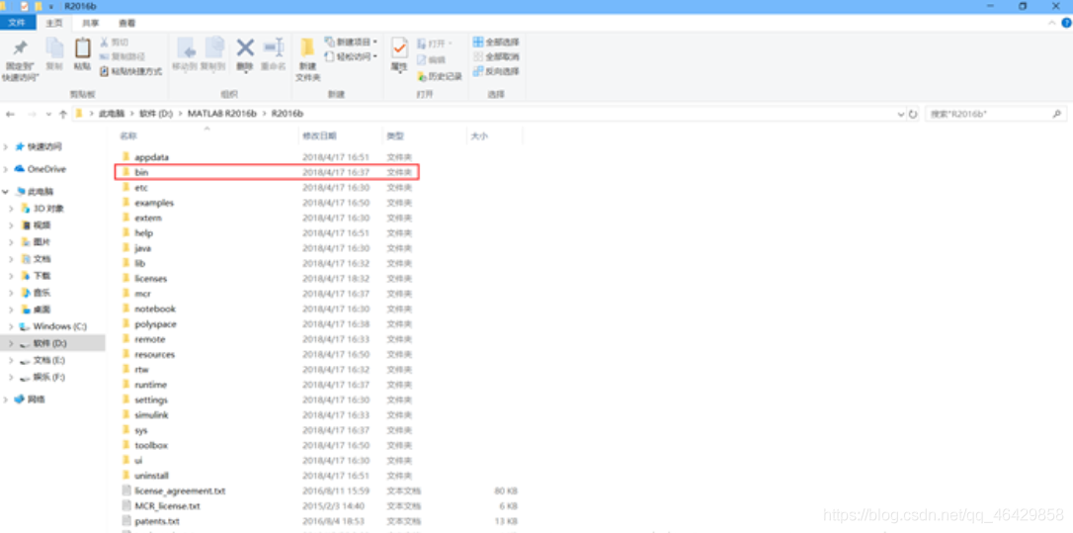Go up one folder level arrow
Screen dimensions: 1073x533
[x=63, y=115]
